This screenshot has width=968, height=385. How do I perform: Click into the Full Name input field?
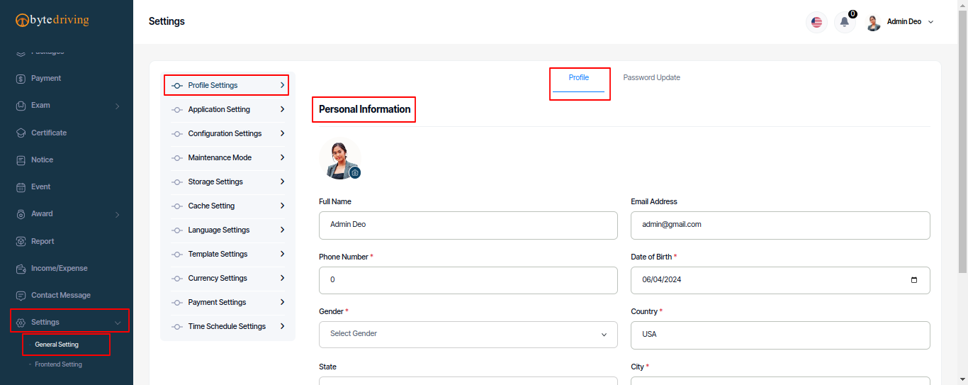pyautogui.click(x=468, y=225)
